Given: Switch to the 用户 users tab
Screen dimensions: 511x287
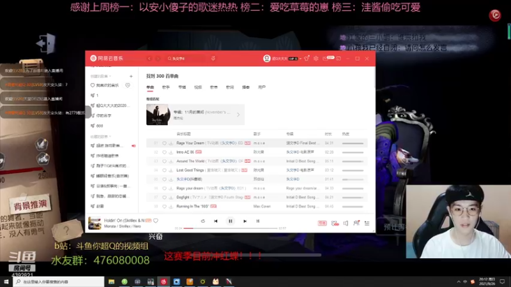Looking at the screenshot, I should [262, 87].
